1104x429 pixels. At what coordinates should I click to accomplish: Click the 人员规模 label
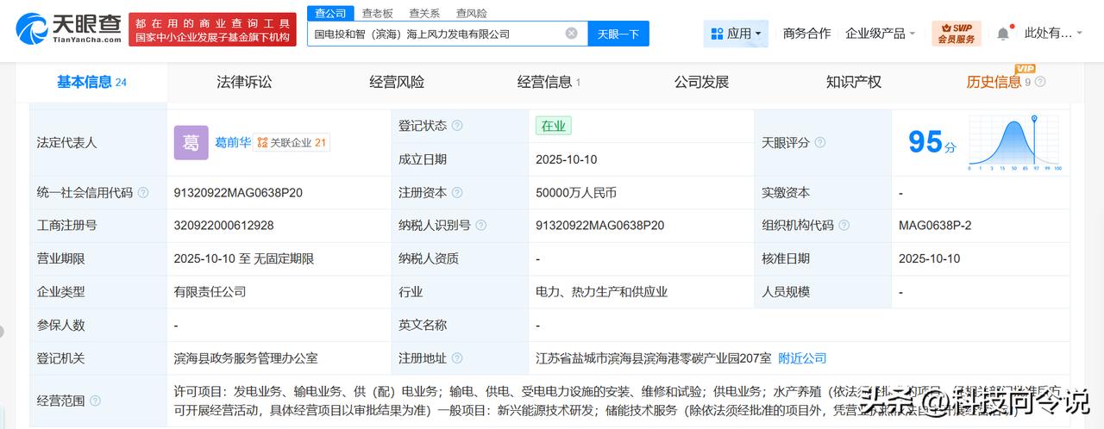click(x=786, y=292)
